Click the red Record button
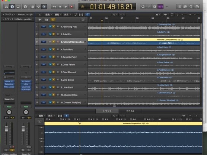 click(x=71, y=7)
